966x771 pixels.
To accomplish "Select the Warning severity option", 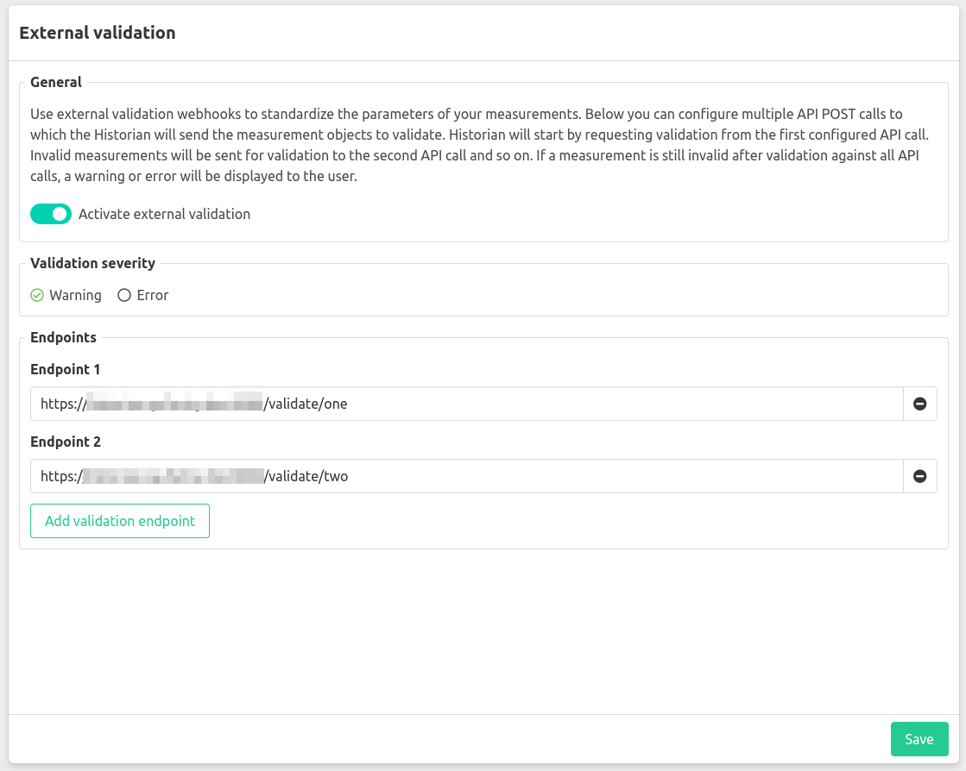I will 66,295.
